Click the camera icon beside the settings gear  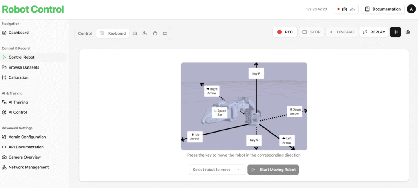click(407, 32)
